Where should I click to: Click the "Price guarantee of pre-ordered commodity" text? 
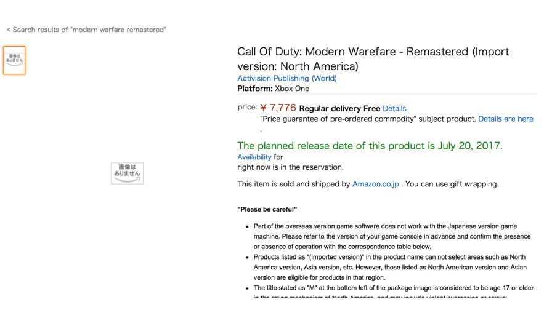point(368,119)
